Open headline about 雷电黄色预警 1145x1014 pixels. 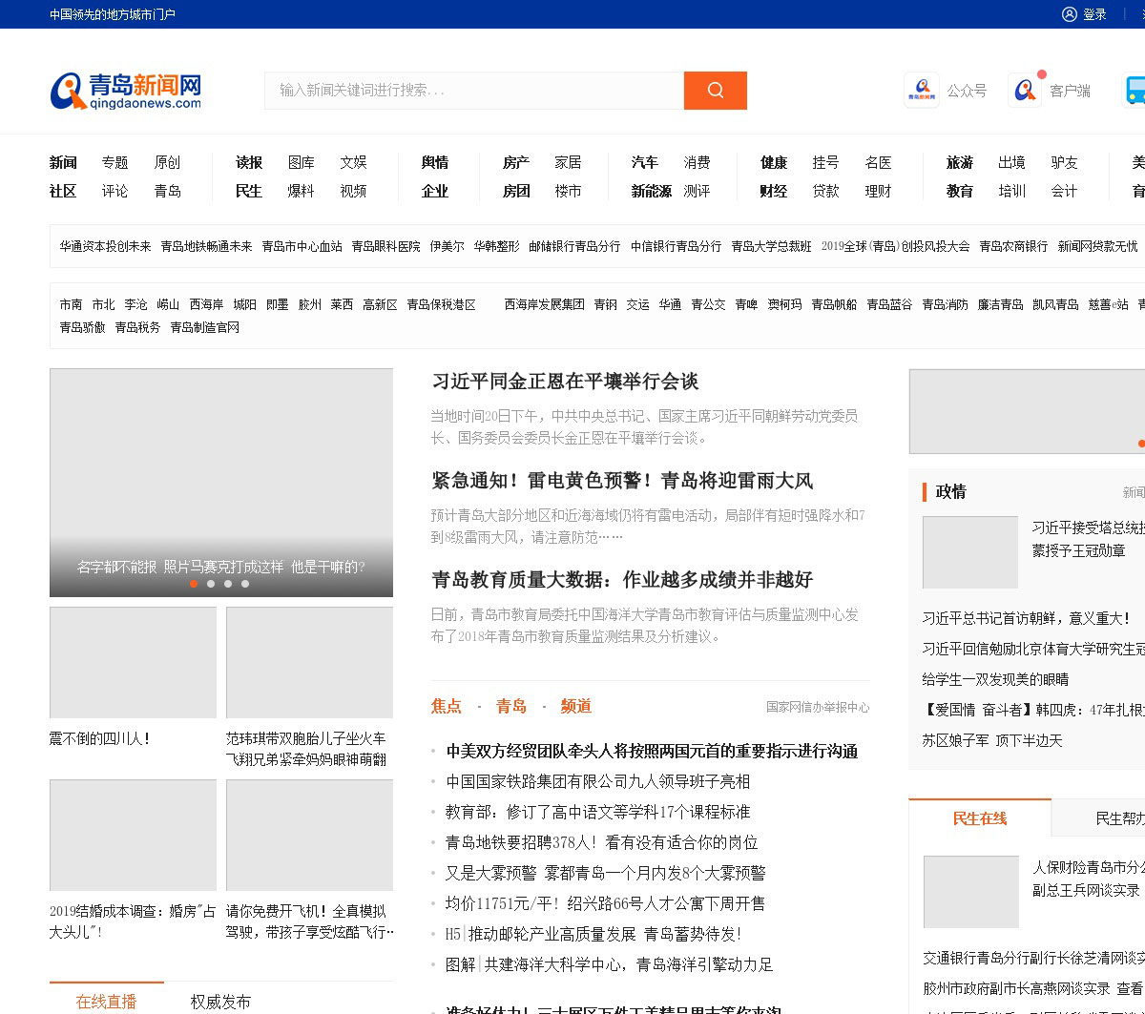tap(622, 481)
